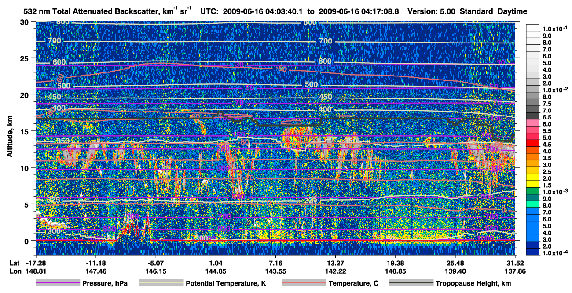This screenshot has width=572, height=293.
Task: Click latitude value '-11.18'
Action: point(95,264)
